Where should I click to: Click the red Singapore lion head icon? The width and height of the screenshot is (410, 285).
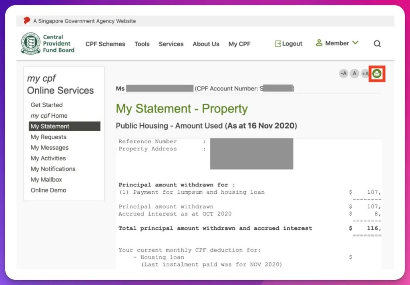coord(27,21)
